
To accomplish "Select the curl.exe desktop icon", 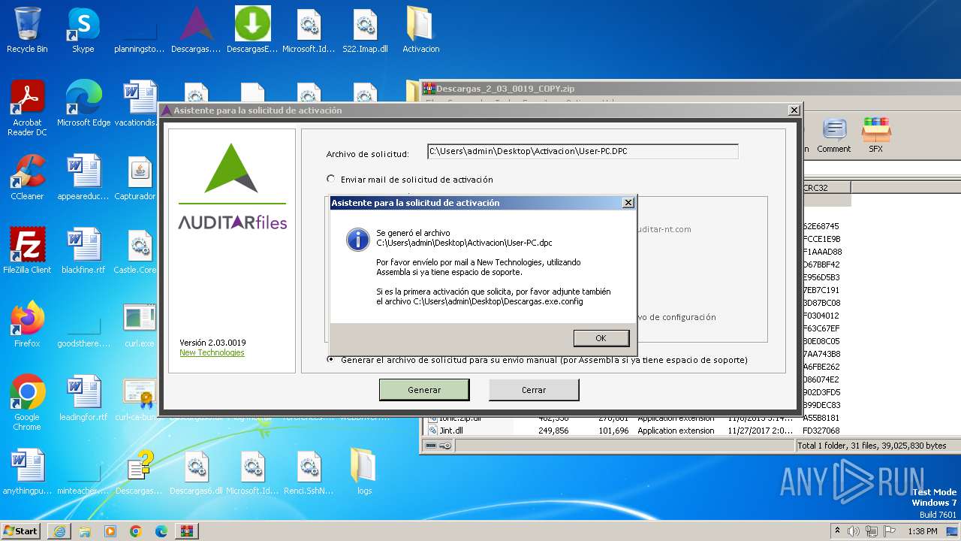I will pos(140,325).
